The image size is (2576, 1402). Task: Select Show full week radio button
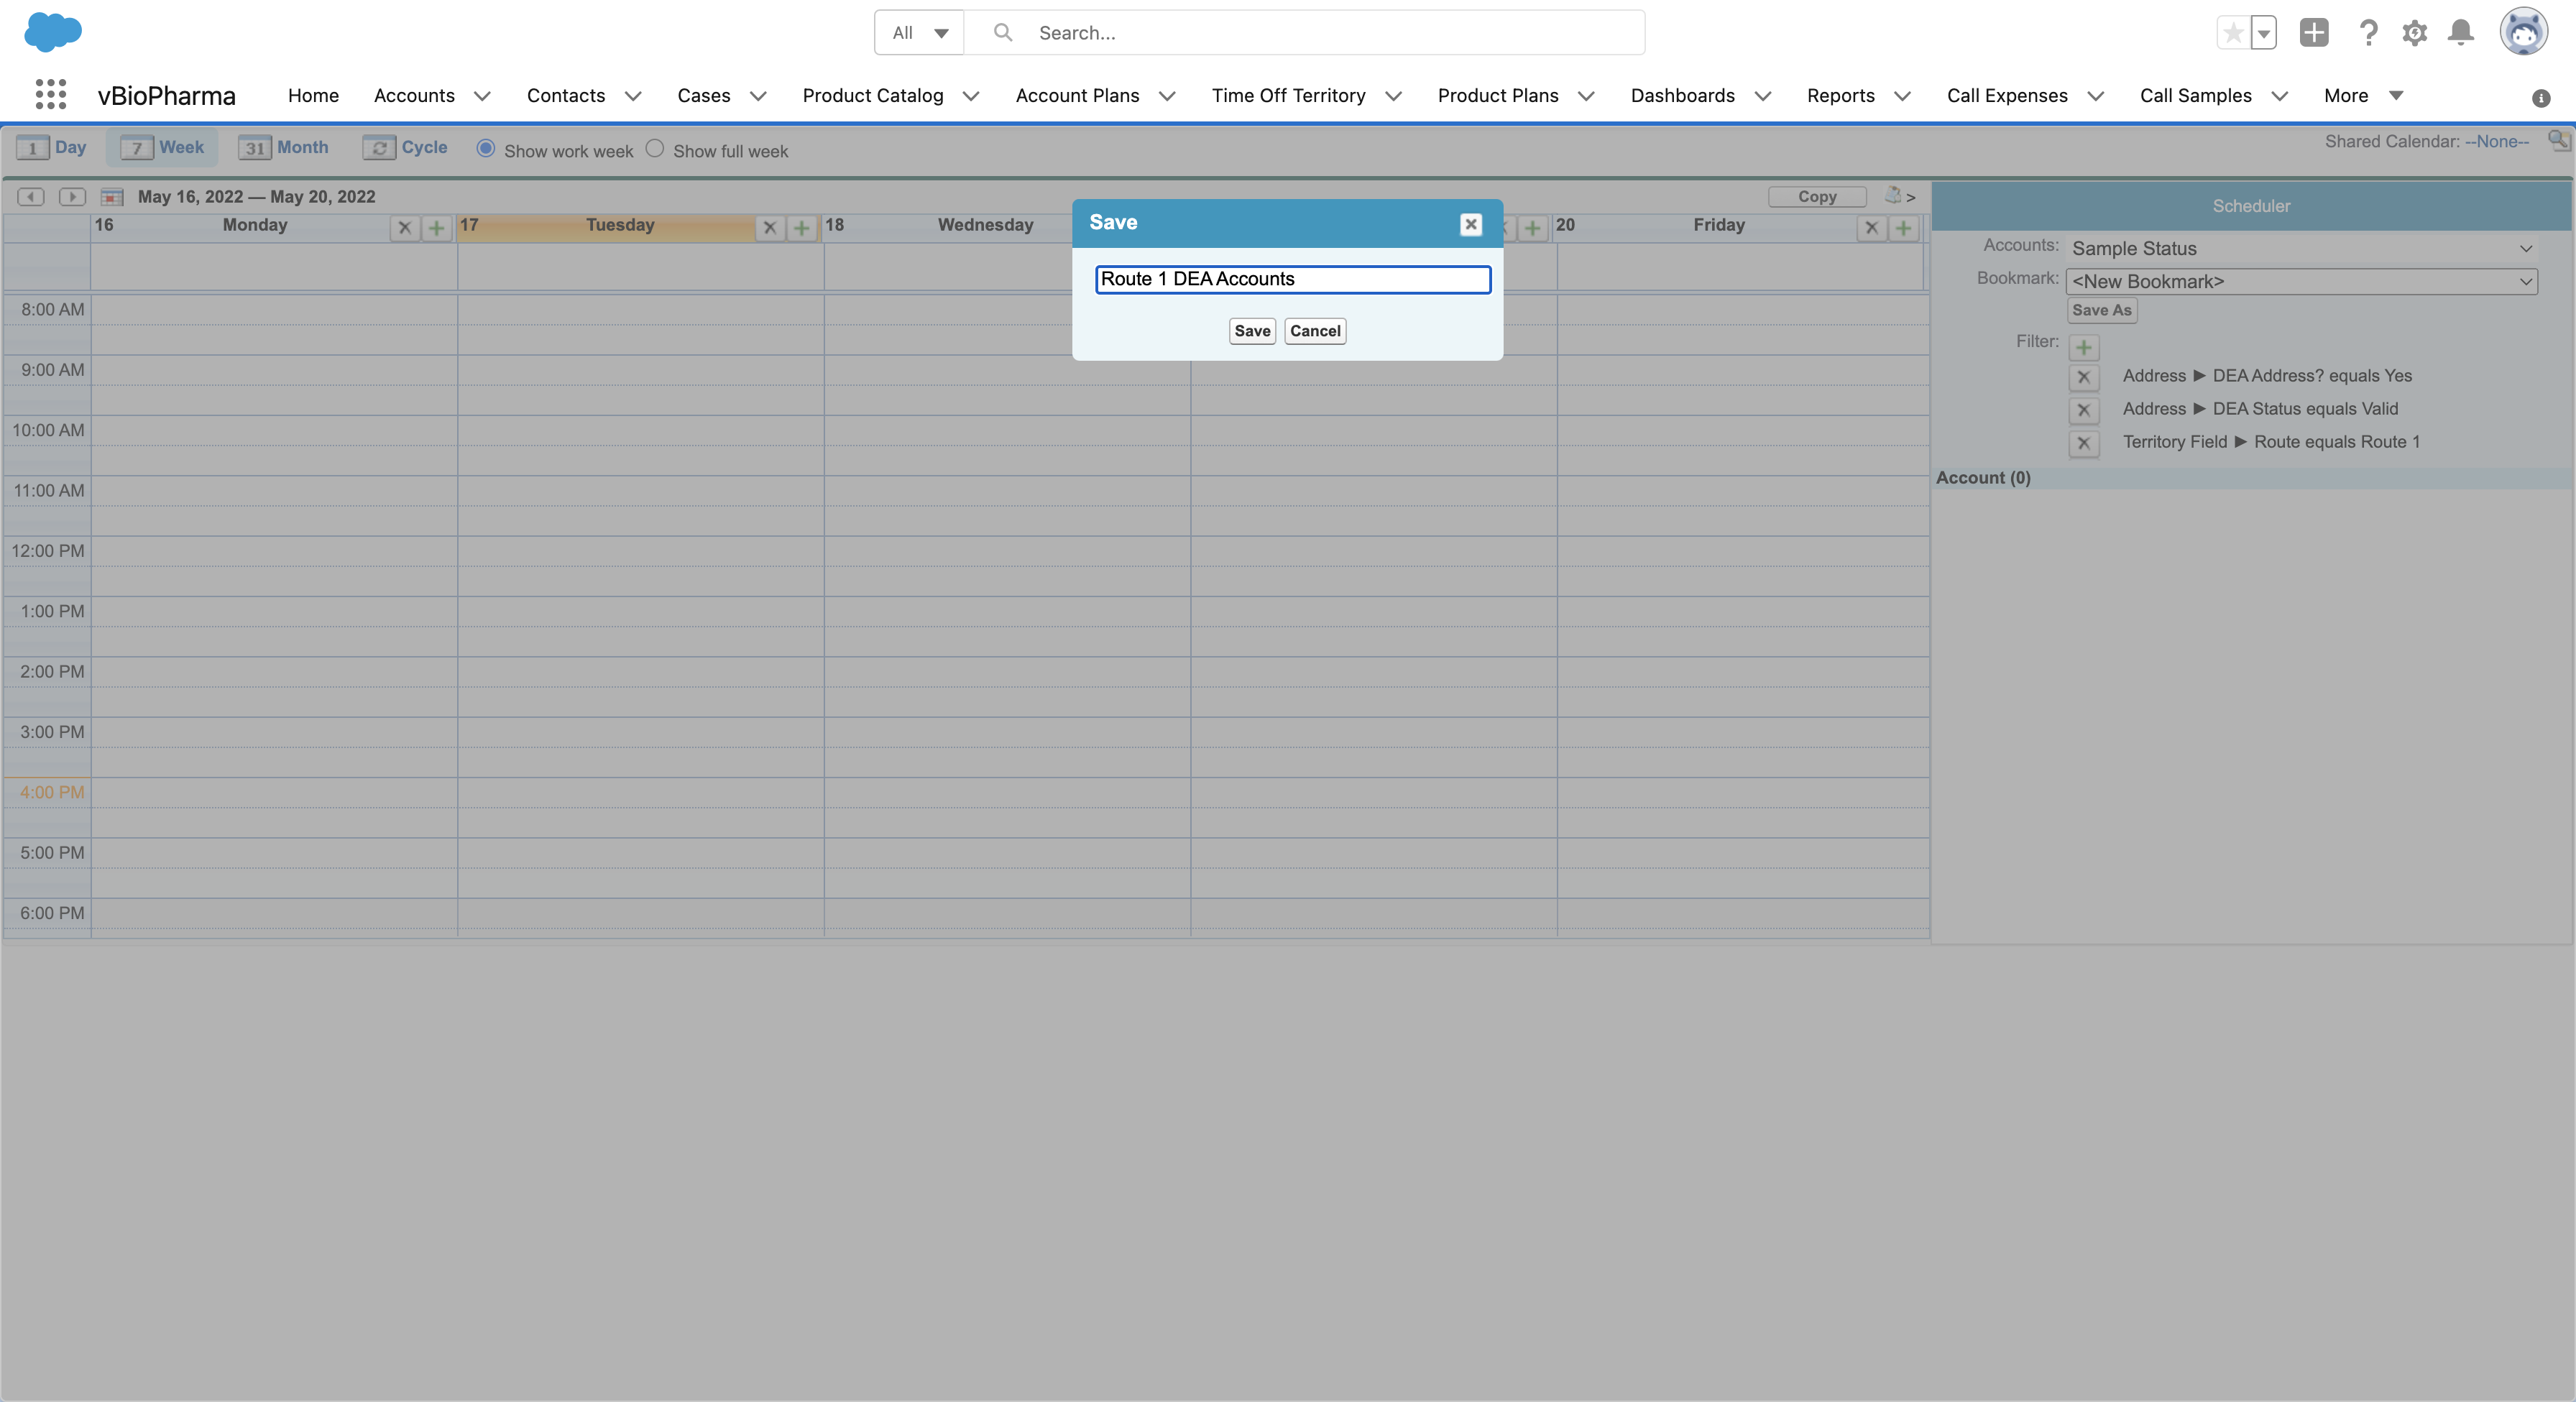655,149
